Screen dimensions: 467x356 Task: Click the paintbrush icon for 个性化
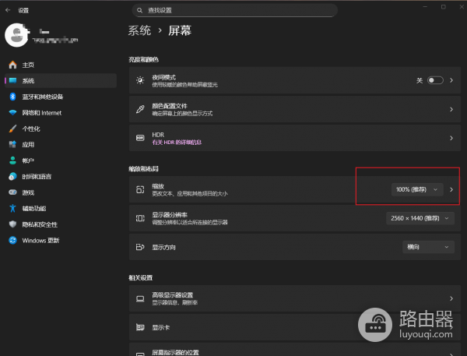click(12, 129)
